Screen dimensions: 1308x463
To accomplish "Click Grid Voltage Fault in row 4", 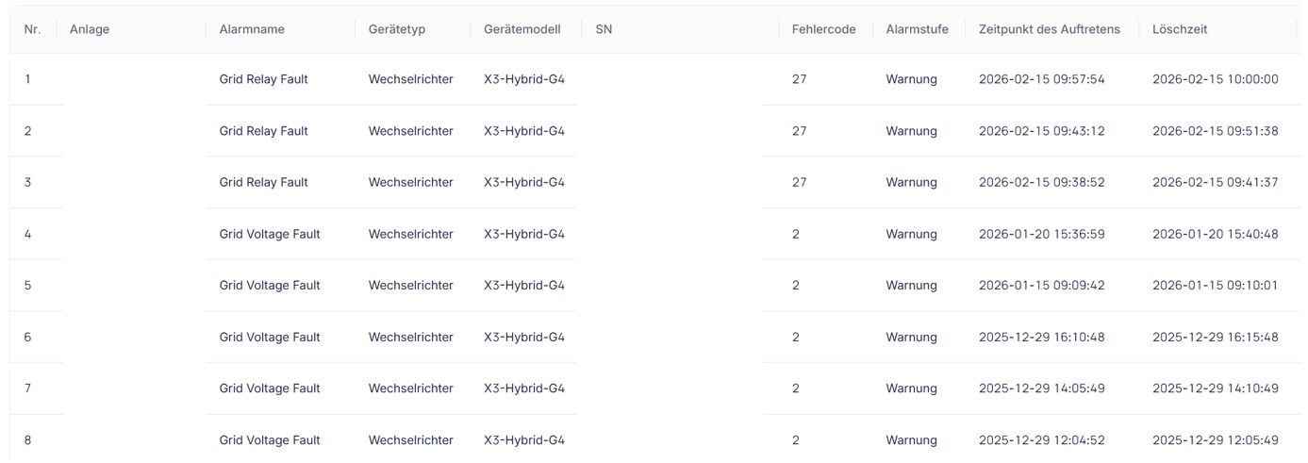I will [270, 234].
